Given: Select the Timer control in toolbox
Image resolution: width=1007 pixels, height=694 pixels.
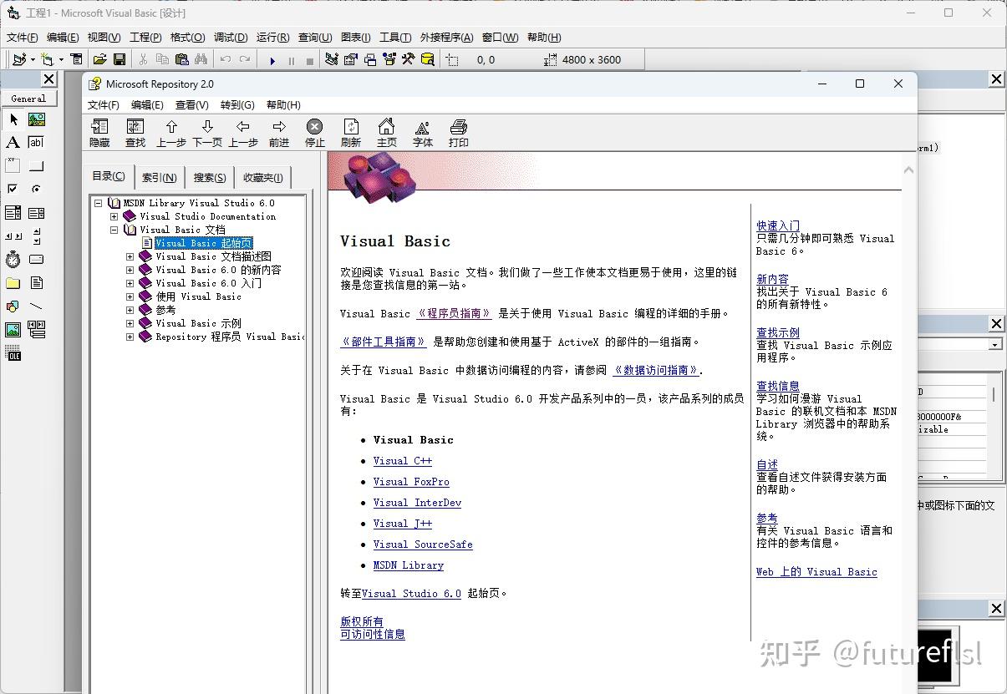Looking at the screenshot, I should tap(13, 260).
